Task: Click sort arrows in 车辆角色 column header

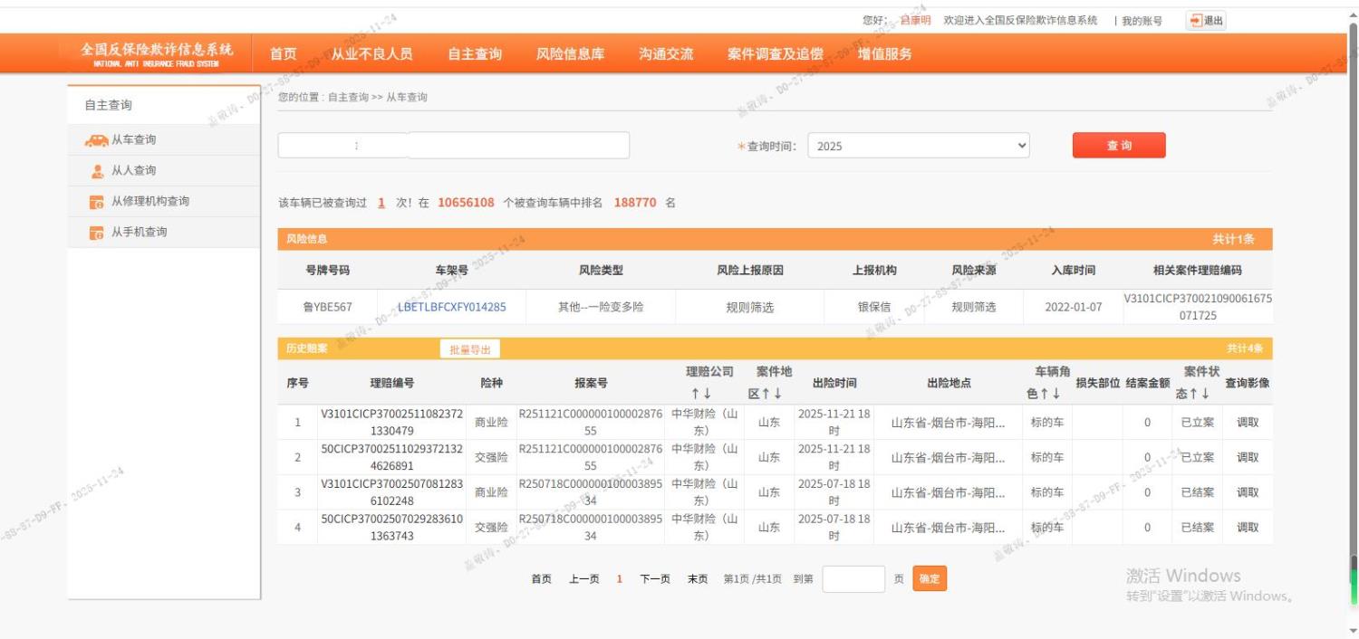Action: [x=1047, y=394]
